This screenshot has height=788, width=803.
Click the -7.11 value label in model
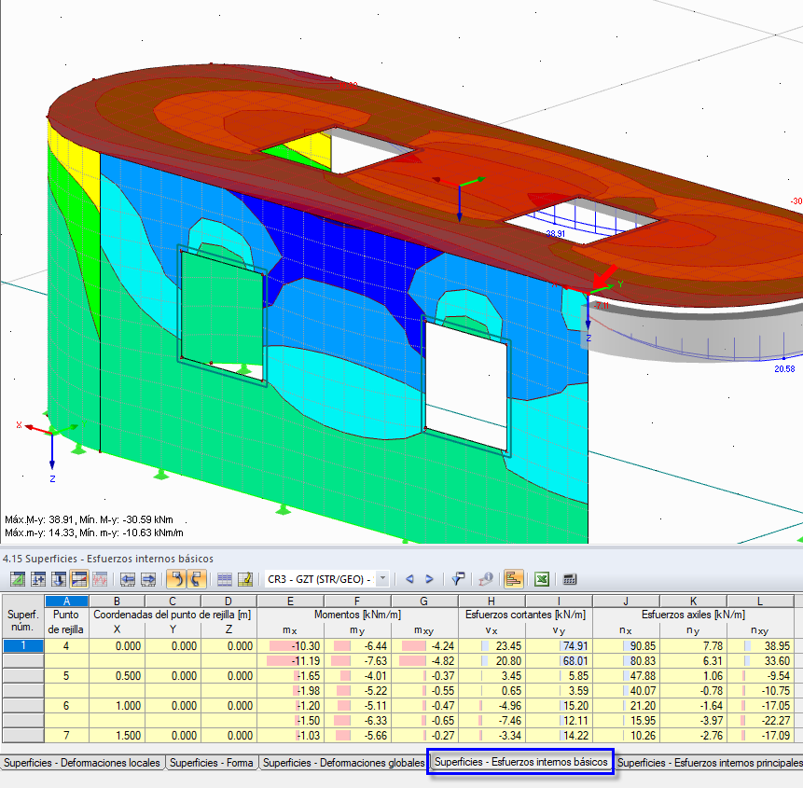click(601, 306)
